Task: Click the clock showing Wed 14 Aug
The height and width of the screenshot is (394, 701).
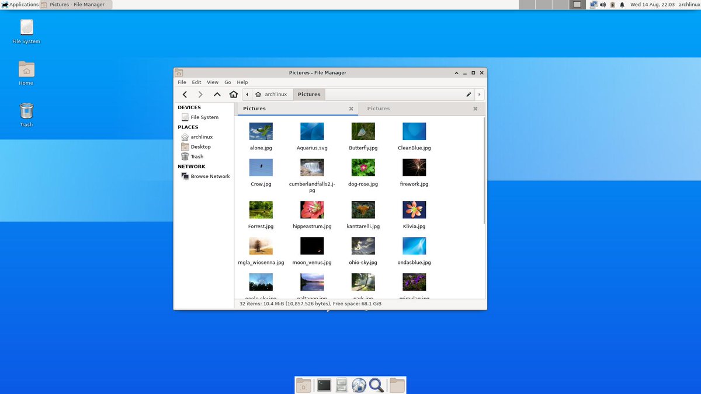Action: pos(652,5)
